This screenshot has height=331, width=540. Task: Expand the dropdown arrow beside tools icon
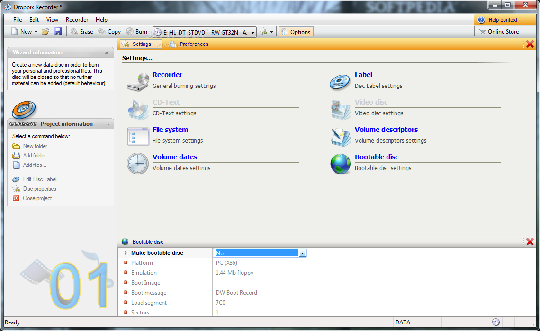(272, 32)
